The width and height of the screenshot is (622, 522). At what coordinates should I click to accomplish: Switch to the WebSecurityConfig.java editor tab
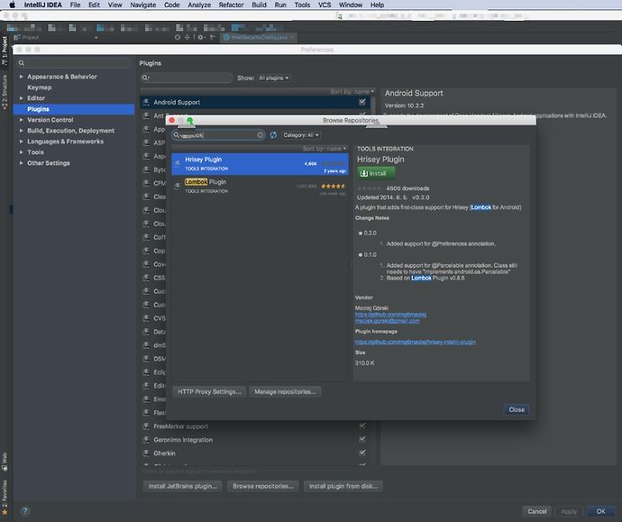tap(258, 37)
